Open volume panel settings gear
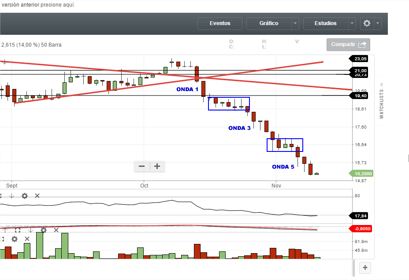Image resolution: width=409 pixels, height=280 pixels. coord(15,239)
